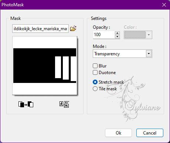Click the Opacity value field
The width and height of the screenshot is (170, 143).
pos(104,35)
